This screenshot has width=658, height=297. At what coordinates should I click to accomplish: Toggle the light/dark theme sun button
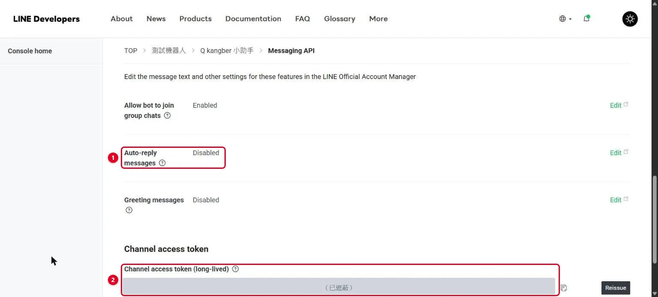tap(630, 19)
